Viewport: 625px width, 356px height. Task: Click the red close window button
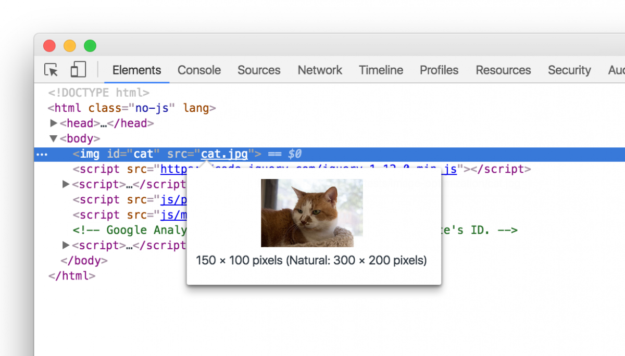49,46
